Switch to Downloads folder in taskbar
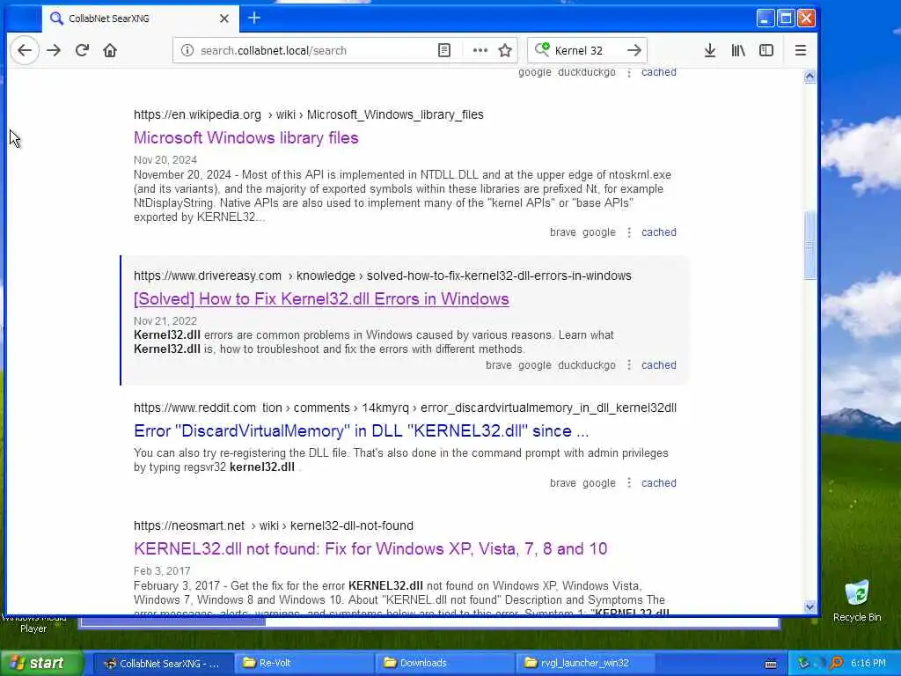 [x=444, y=663]
